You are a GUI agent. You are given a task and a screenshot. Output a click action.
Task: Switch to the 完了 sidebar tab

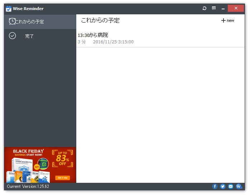pos(40,36)
